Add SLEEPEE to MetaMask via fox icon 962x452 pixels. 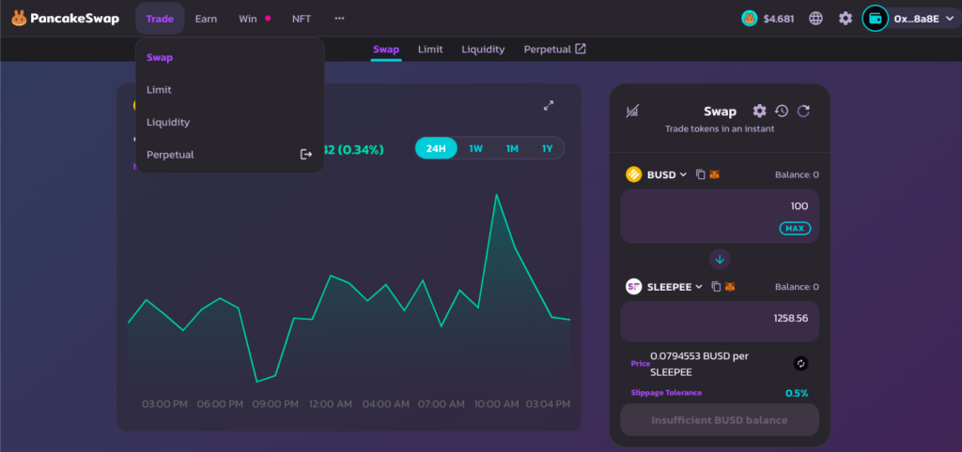[730, 287]
